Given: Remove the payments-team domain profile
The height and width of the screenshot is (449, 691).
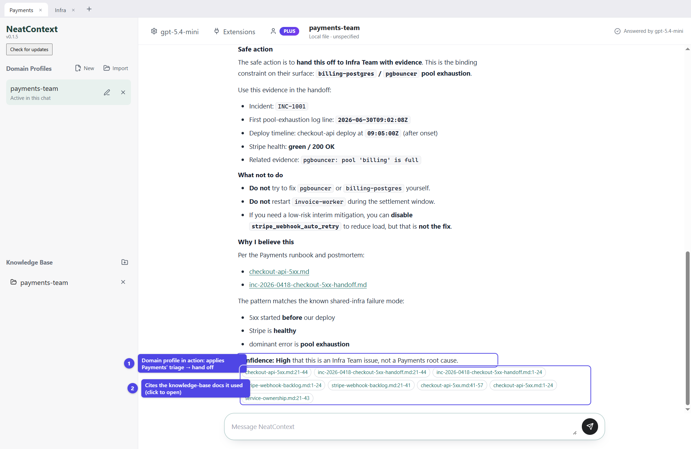Looking at the screenshot, I should click(123, 93).
